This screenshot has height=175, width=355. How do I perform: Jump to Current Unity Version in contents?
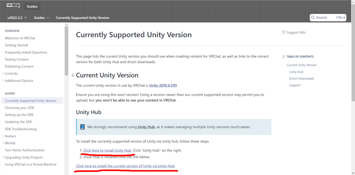302,65
